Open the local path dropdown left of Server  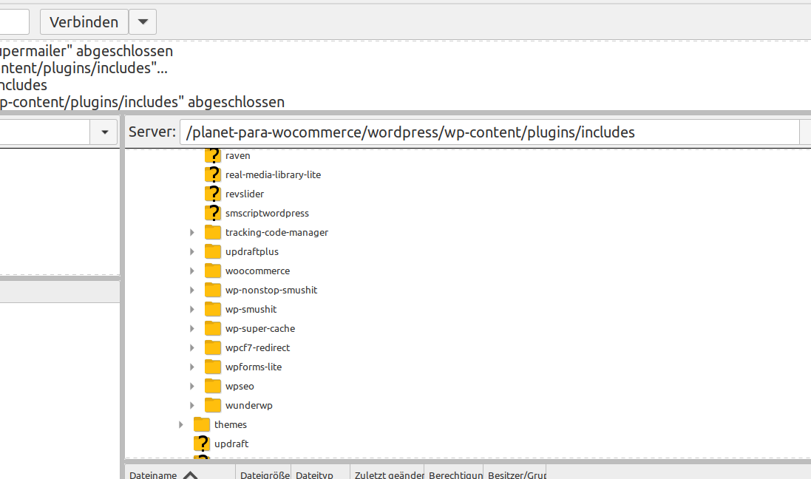(104, 132)
